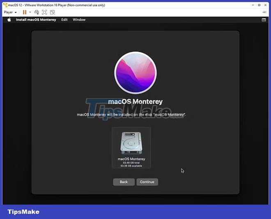Screen dimensions: 271x219
Task: Click the keyboard input icon in macOS menu bar
Action: click(x=264, y=20)
